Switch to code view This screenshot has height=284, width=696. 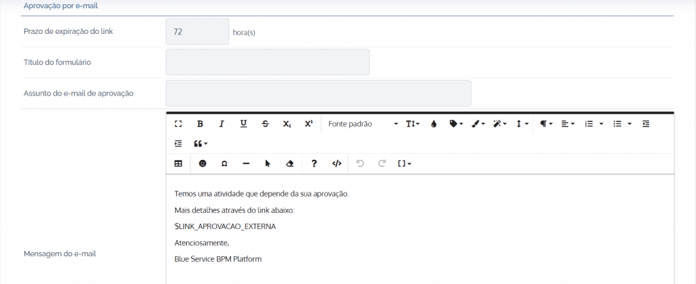click(337, 163)
